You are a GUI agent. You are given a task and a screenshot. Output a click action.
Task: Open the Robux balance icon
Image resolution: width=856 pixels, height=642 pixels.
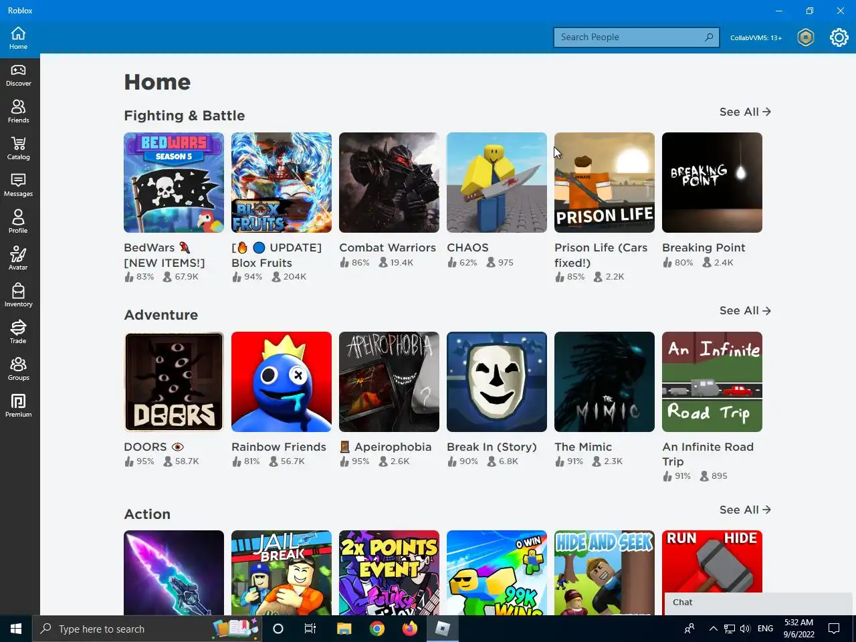pos(806,37)
